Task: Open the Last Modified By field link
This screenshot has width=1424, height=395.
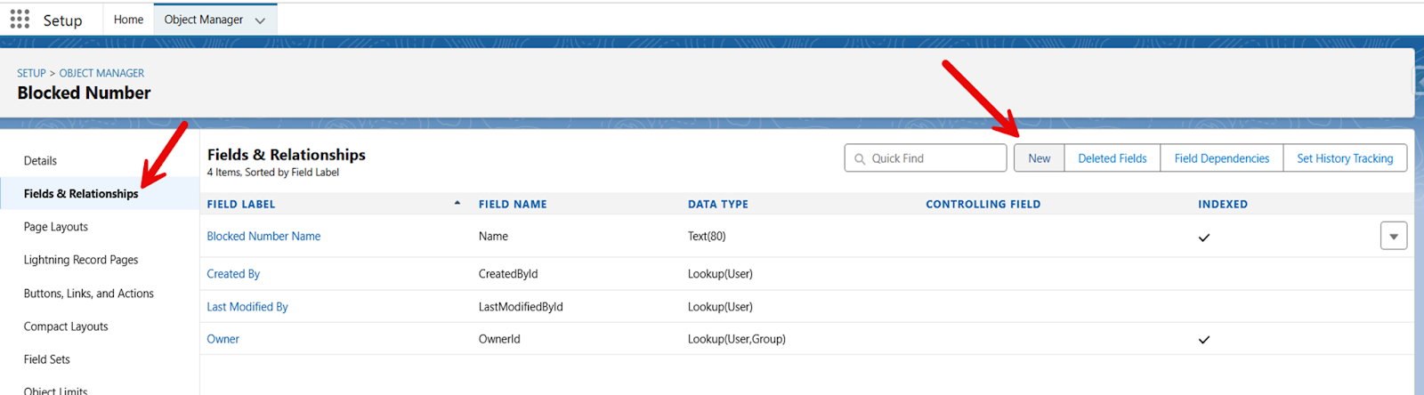Action: [x=247, y=307]
